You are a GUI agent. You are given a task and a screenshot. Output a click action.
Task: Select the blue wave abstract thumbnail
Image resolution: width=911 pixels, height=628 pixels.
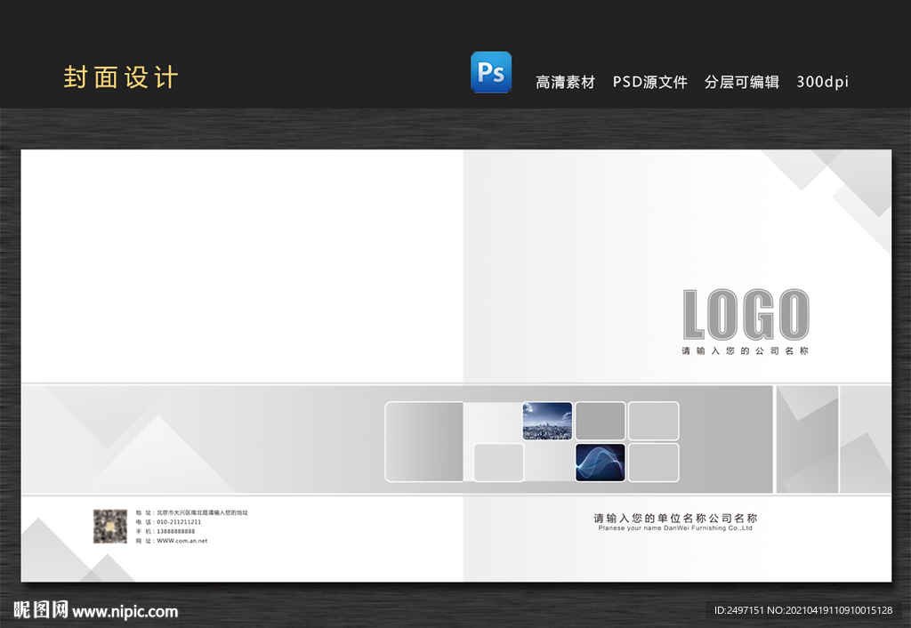click(x=601, y=463)
